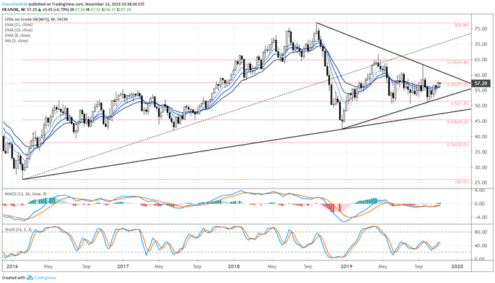Click the H:57.51 high value
Screen dimensions: 495x283
point(93,9)
